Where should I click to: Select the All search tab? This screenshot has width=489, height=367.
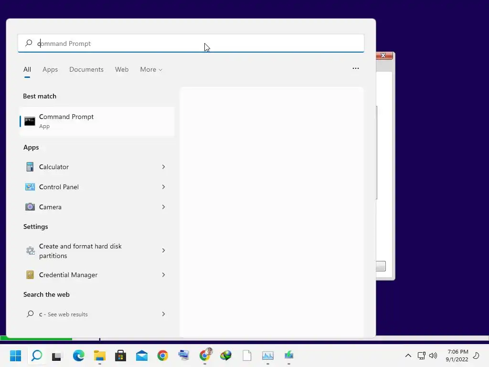(27, 70)
